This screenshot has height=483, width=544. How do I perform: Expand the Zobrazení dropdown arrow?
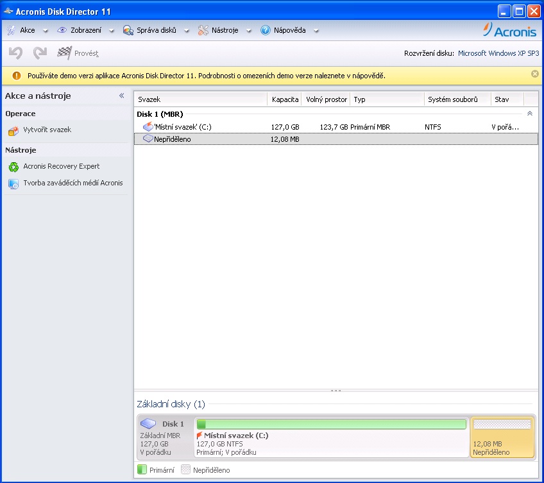pos(112,31)
